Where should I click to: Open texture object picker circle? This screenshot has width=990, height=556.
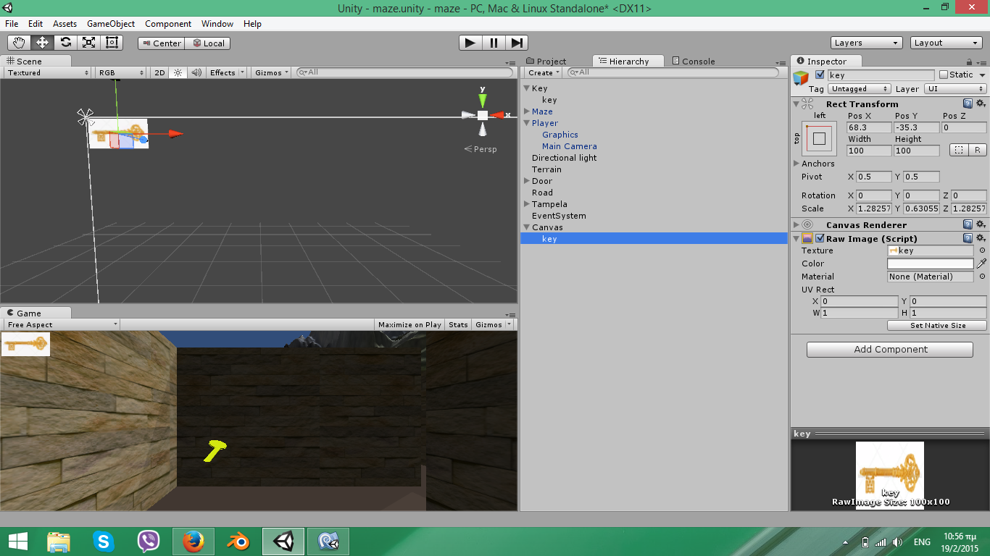click(982, 250)
